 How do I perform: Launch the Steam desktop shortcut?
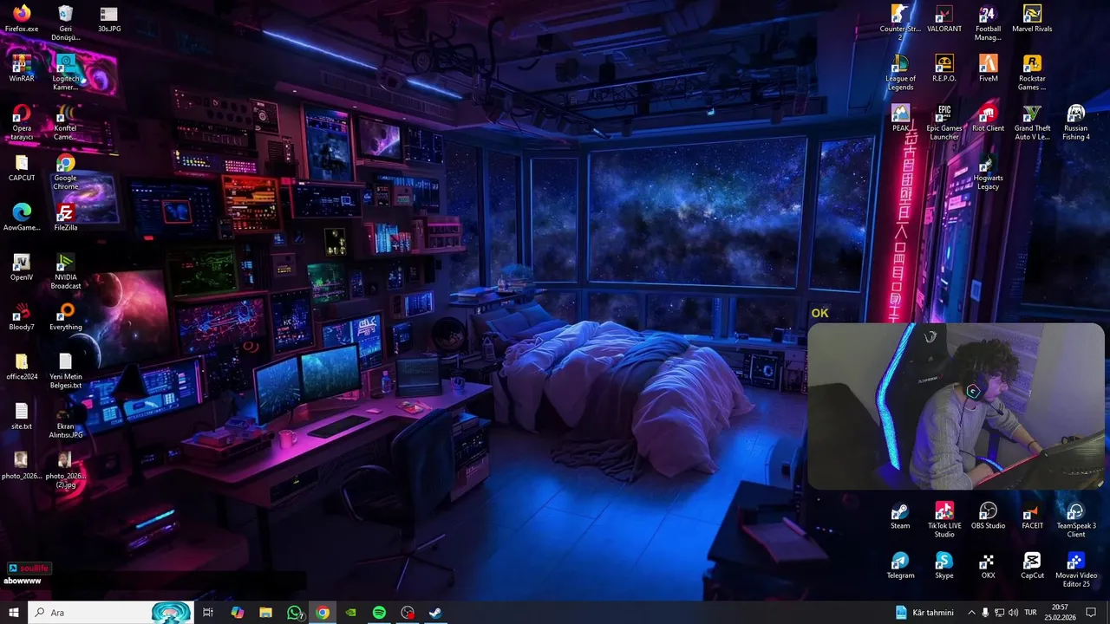[900, 516]
